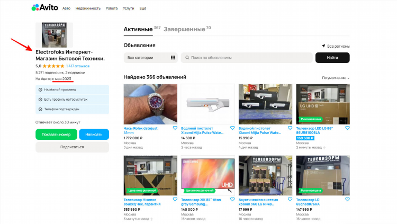Click the Надёжный продавец badge
Viewport: 397px width, 224px height.
72,89
